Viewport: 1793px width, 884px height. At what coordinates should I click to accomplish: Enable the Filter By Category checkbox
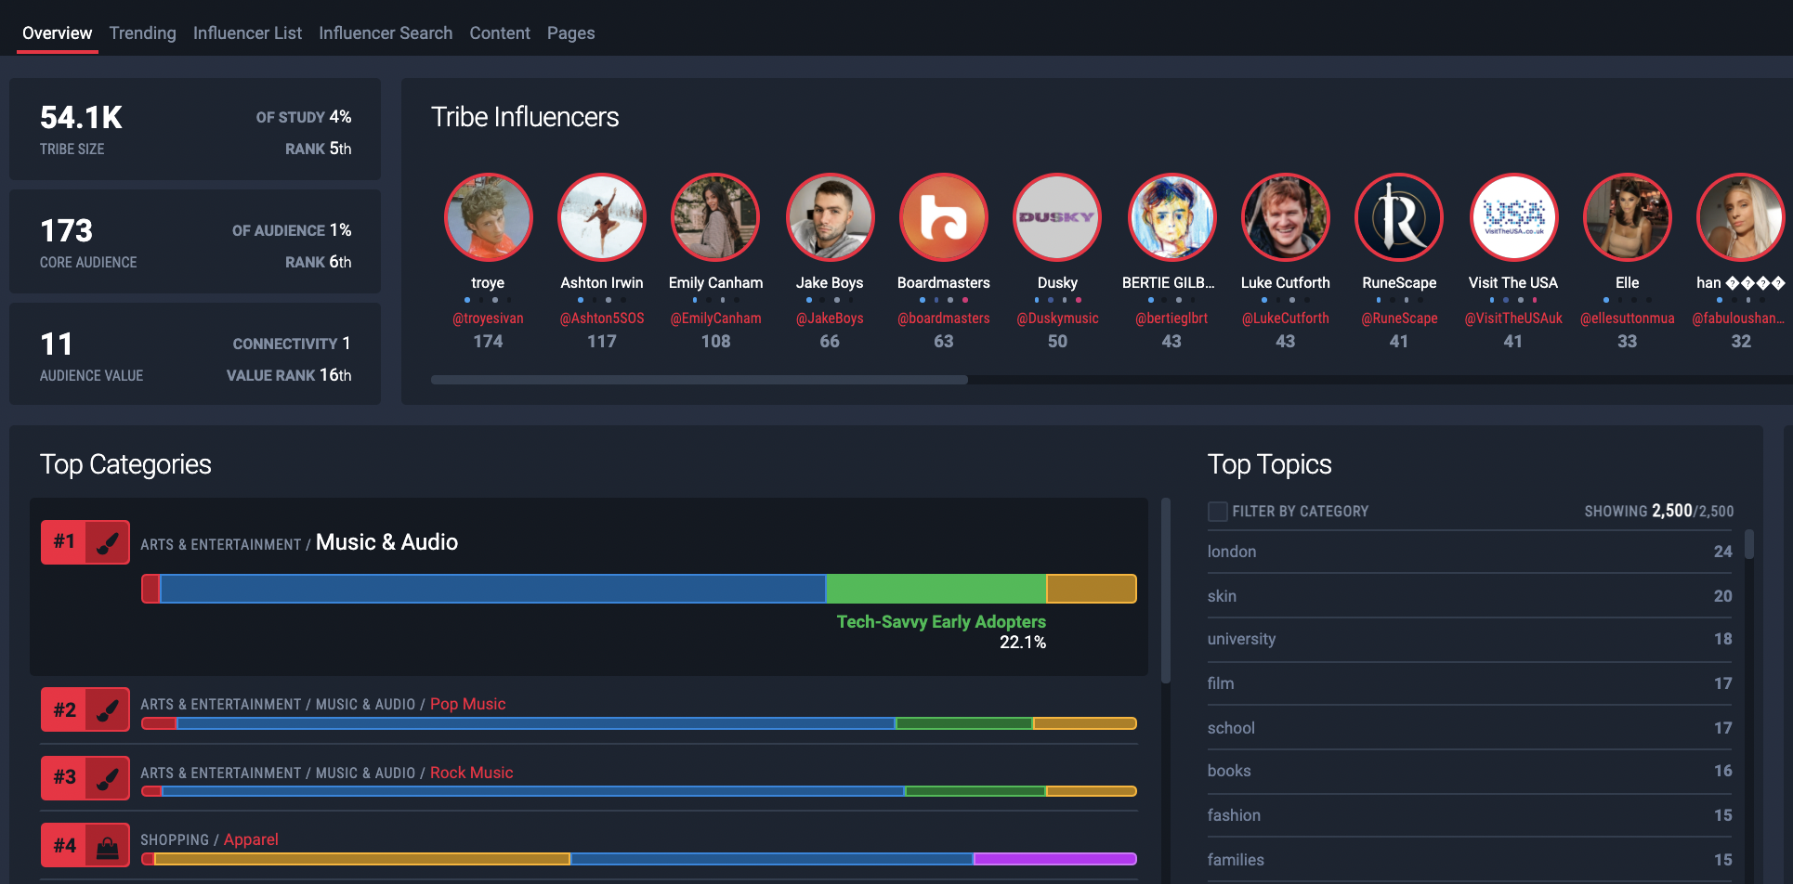click(x=1217, y=511)
